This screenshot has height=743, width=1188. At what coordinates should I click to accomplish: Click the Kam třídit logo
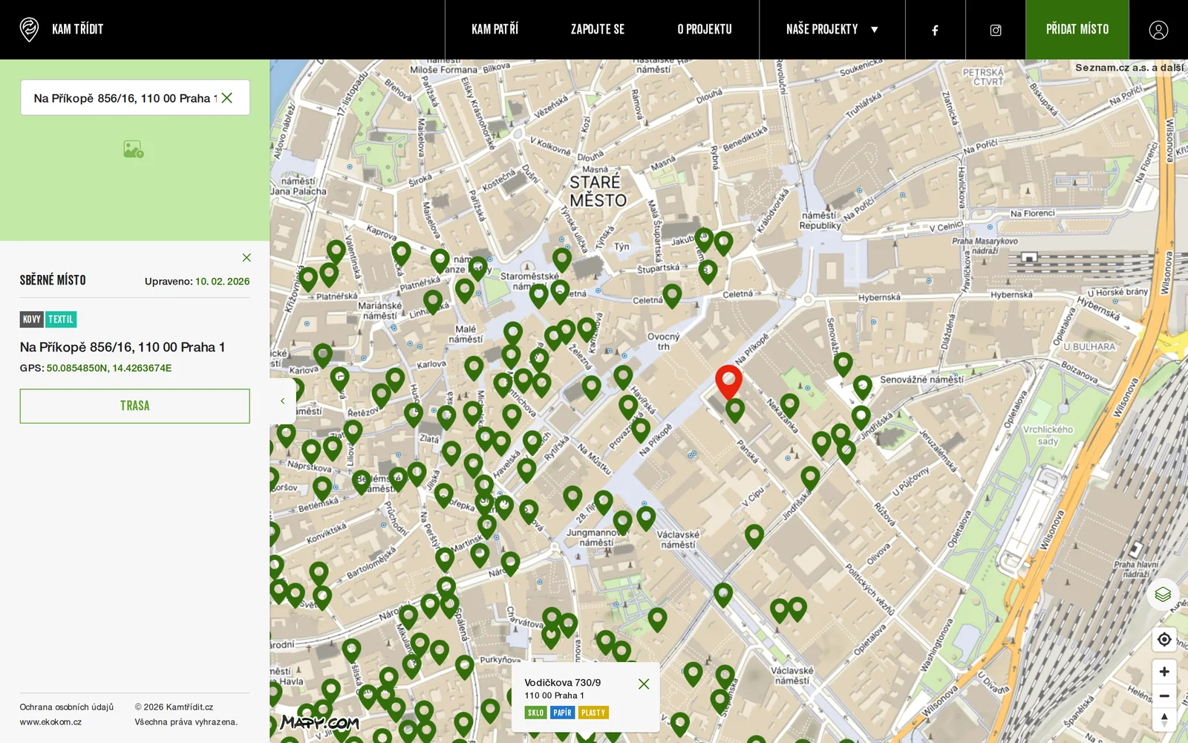click(62, 30)
